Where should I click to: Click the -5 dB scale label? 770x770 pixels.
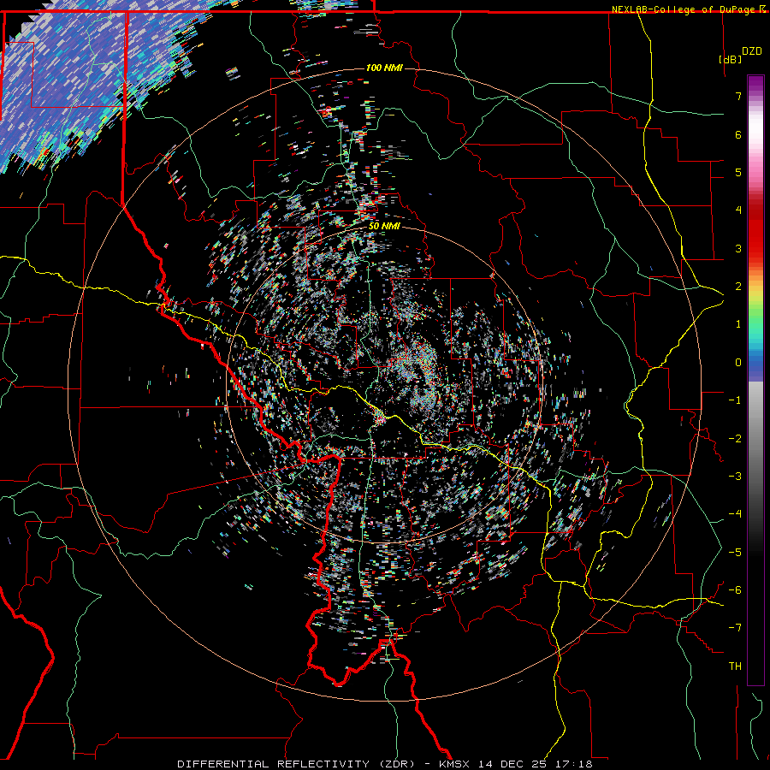(x=735, y=553)
